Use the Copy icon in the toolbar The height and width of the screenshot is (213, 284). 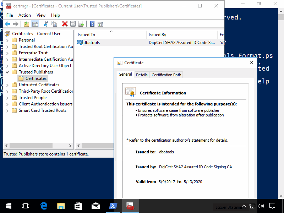pyautogui.click(x=53, y=24)
